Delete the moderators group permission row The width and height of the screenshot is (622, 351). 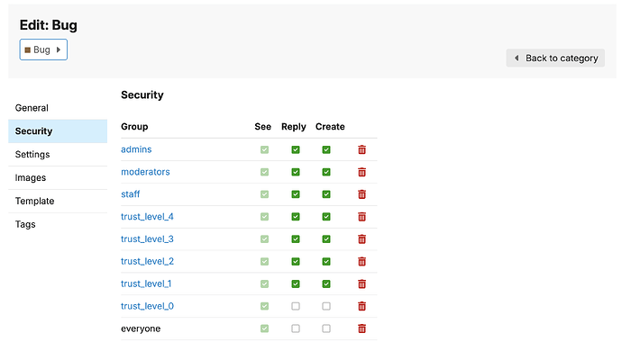tap(361, 172)
